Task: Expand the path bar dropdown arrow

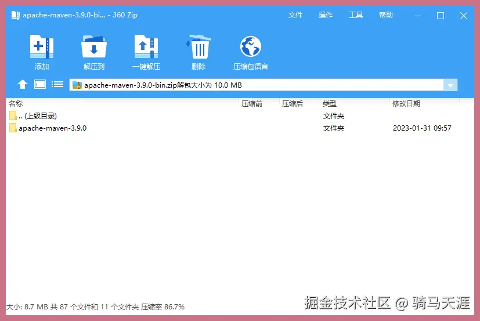Action: [x=450, y=85]
